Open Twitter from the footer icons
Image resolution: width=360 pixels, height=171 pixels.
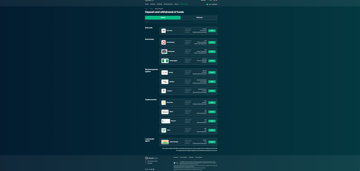(x=152, y=169)
